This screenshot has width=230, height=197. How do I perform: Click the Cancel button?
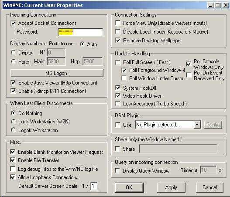tap(210, 187)
